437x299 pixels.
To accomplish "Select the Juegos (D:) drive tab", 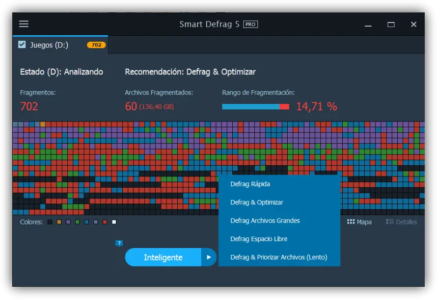I will pyautogui.click(x=60, y=45).
